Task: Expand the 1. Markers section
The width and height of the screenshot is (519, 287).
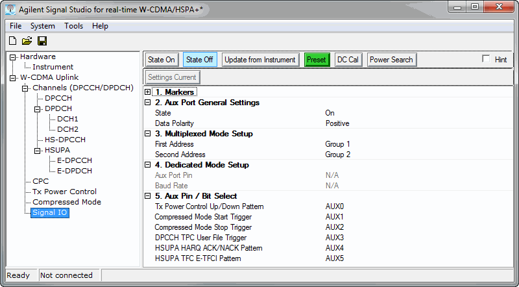Action: pyautogui.click(x=148, y=92)
